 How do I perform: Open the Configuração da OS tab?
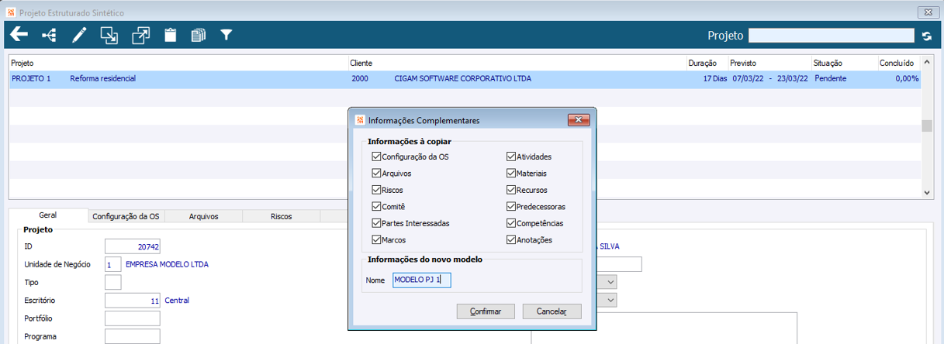(126, 216)
